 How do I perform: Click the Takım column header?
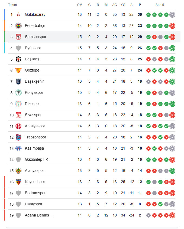[12, 5]
